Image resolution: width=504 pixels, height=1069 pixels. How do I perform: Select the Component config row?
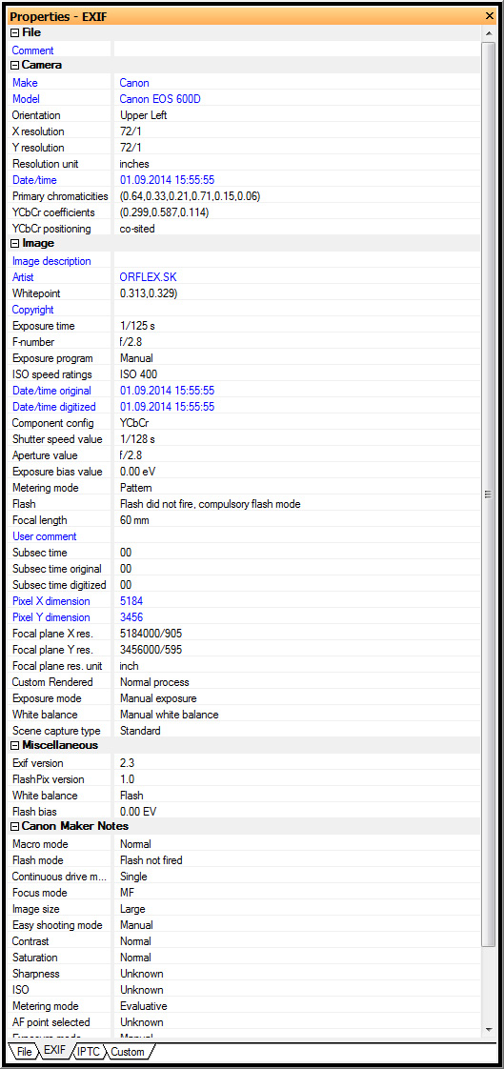[244, 423]
